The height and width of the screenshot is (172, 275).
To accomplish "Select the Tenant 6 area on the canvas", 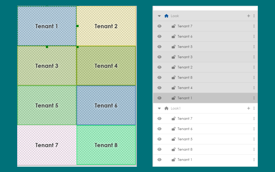I will click(x=106, y=105).
